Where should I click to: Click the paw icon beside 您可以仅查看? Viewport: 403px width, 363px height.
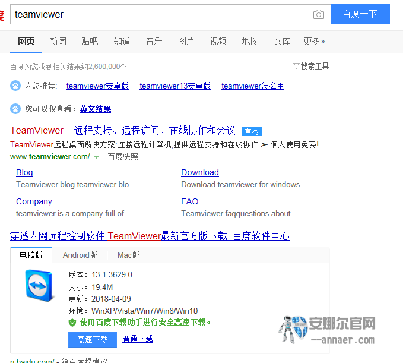[x=15, y=109]
